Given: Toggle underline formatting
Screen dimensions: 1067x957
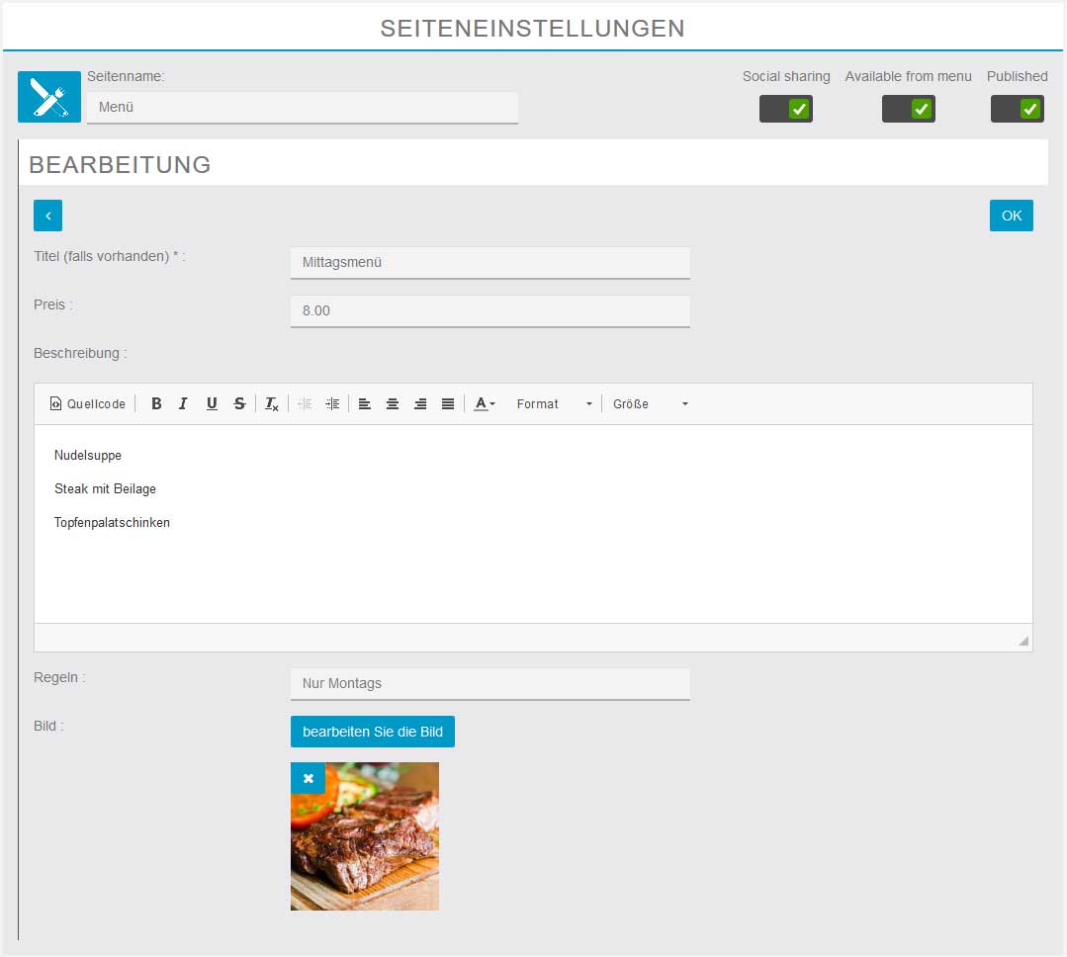Looking at the screenshot, I should 212,404.
